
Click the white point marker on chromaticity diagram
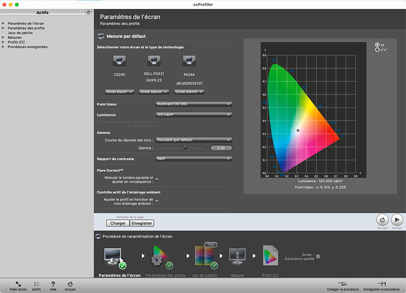coord(298,131)
